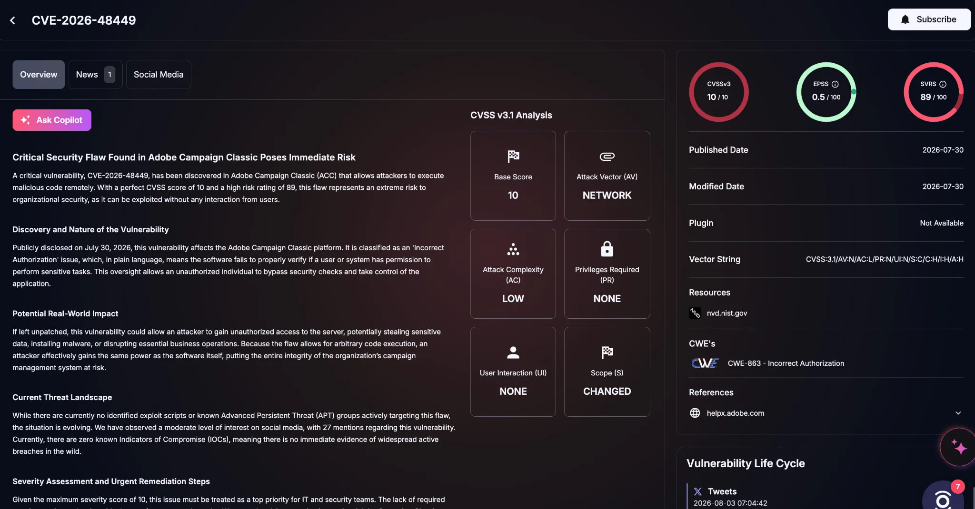This screenshot has height=509, width=975.
Task: Click the User Interaction person icon
Action: (513, 352)
